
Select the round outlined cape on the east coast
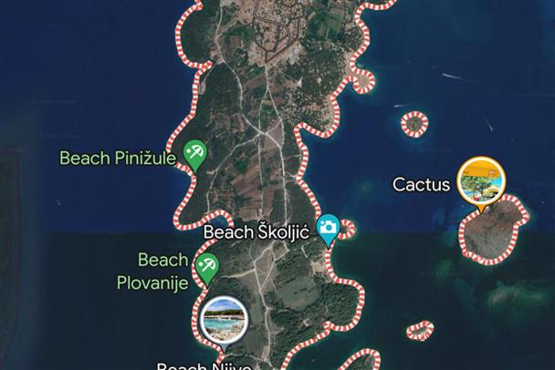(363, 81)
